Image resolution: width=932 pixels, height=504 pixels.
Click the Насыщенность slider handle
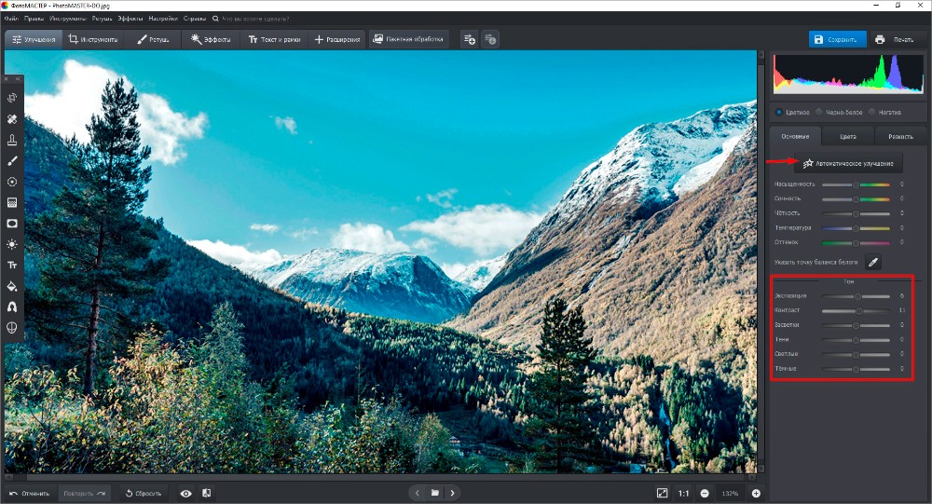click(856, 184)
